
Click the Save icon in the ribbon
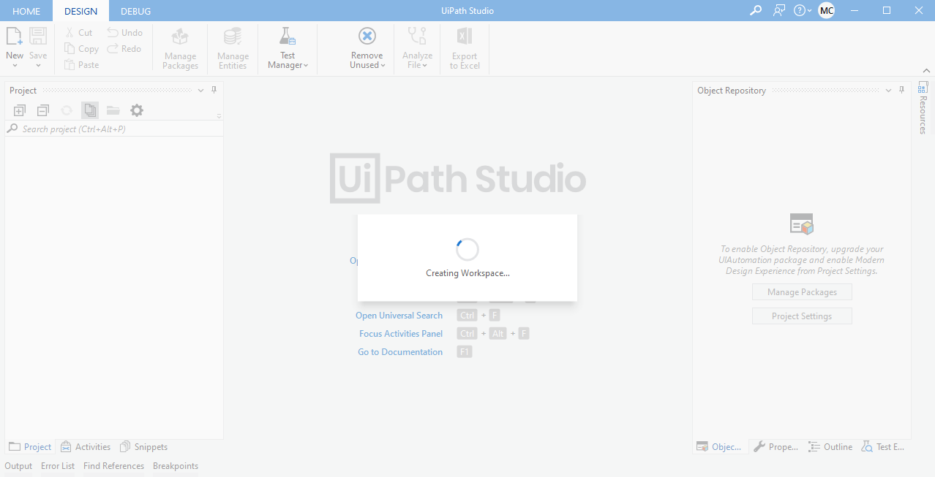point(38,37)
